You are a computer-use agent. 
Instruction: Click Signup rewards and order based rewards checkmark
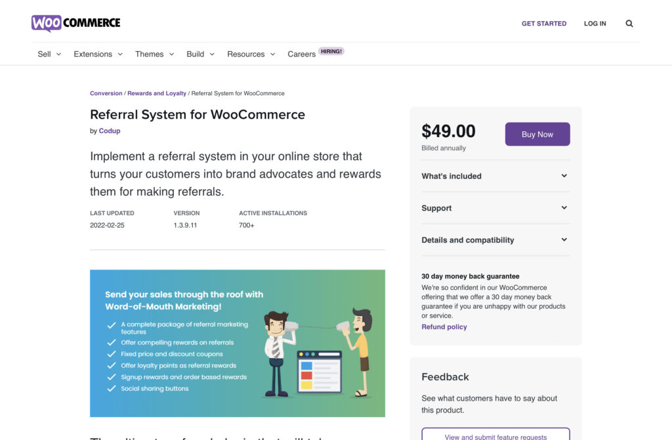[x=112, y=377]
